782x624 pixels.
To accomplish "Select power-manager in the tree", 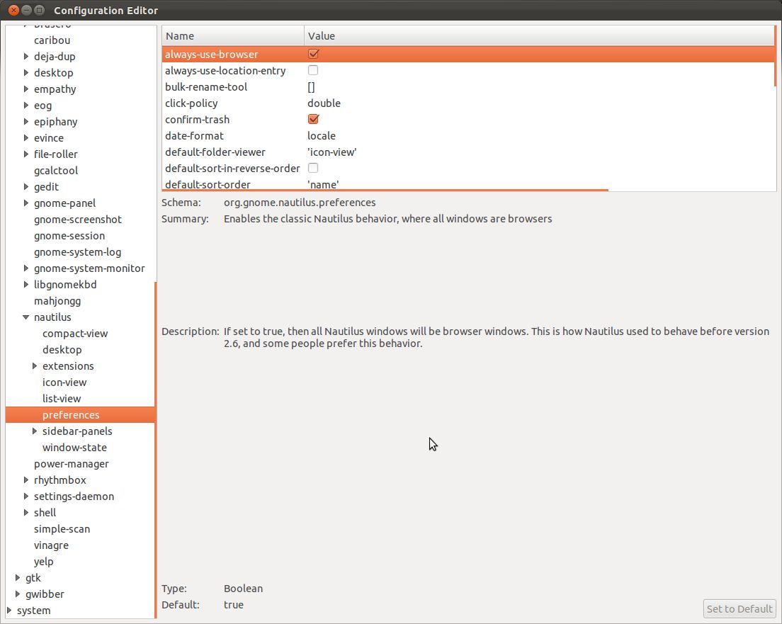I will (72, 464).
